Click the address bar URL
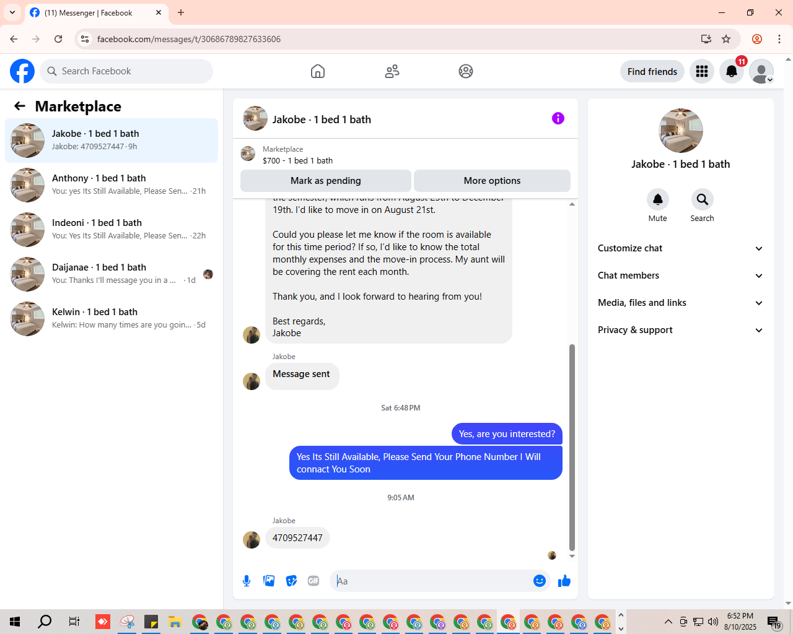793x634 pixels. [x=189, y=39]
